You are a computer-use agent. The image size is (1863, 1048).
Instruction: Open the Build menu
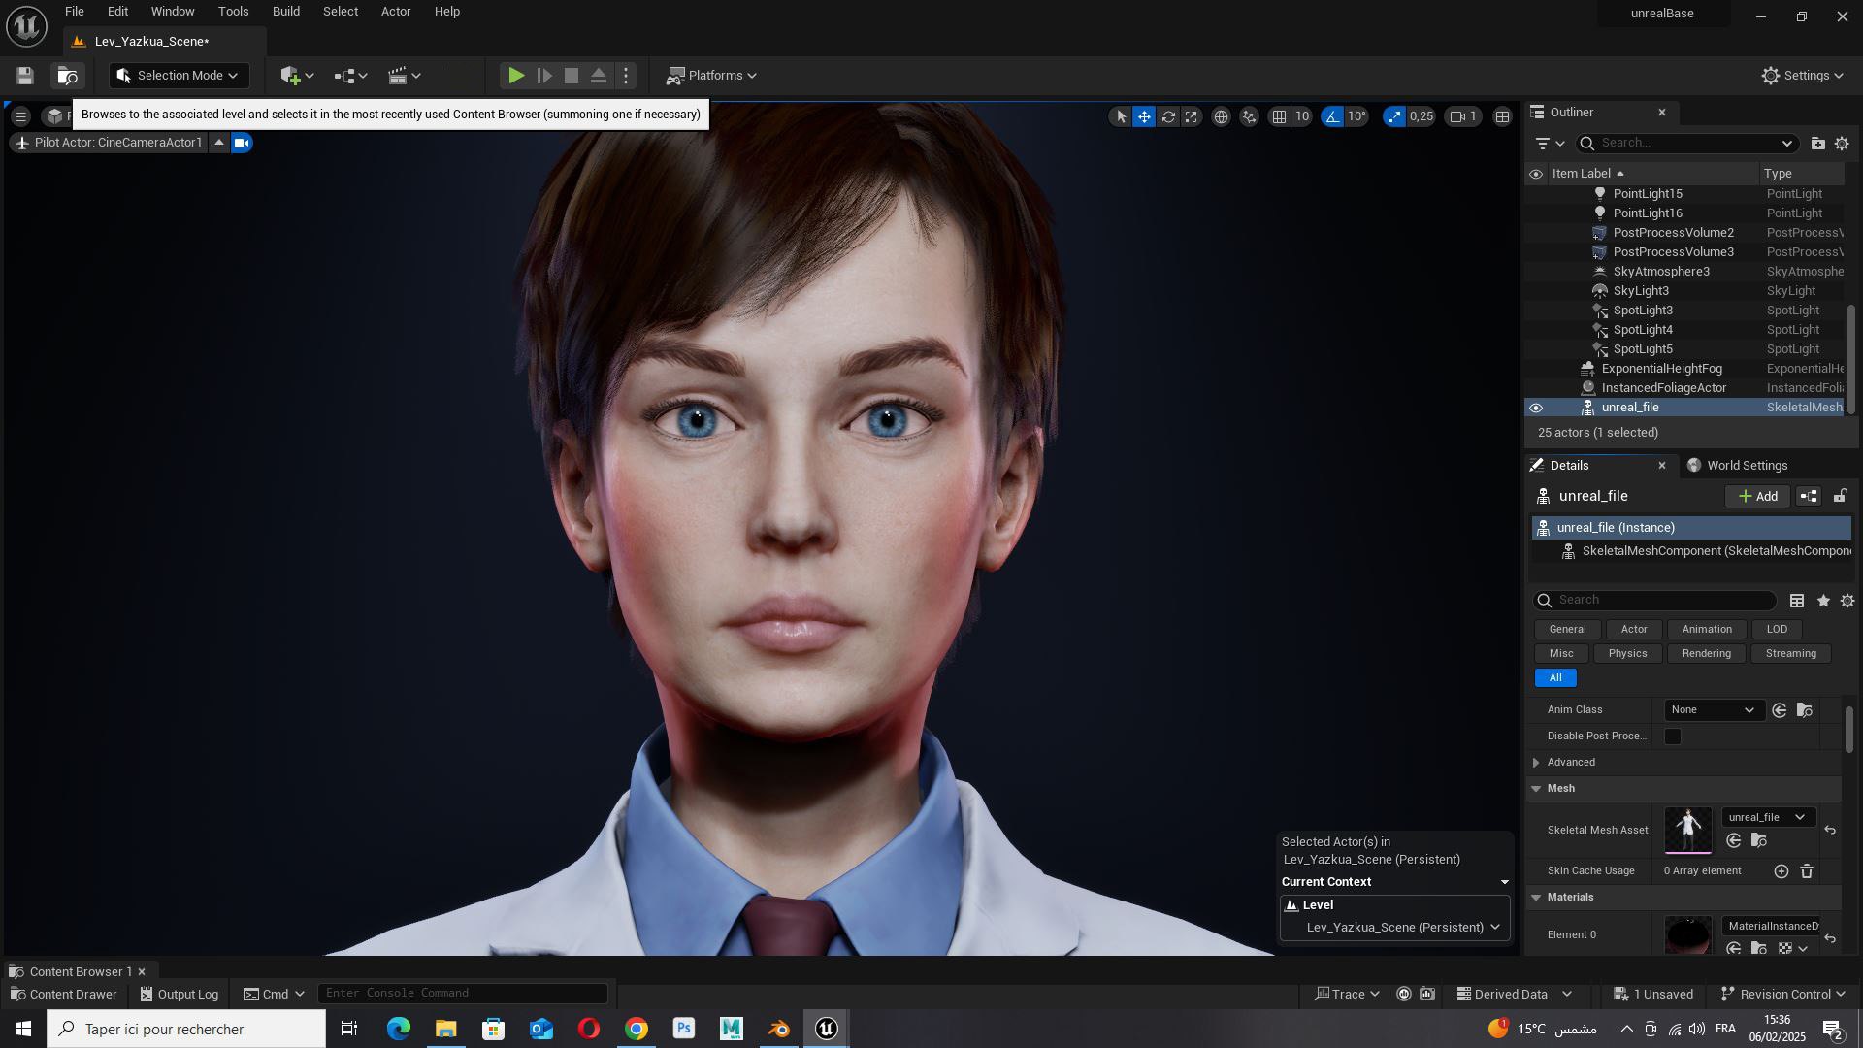[x=285, y=12]
